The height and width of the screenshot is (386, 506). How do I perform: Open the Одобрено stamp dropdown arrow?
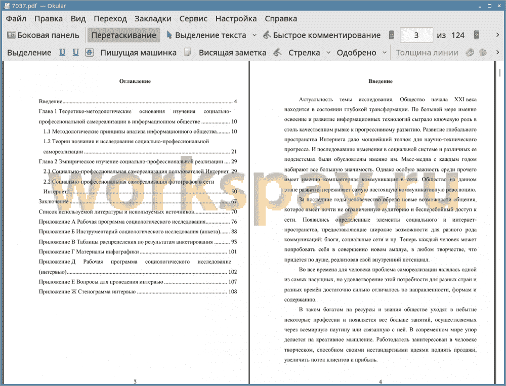pos(385,52)
